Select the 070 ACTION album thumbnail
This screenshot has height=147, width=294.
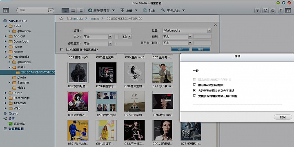coord(106,72)
